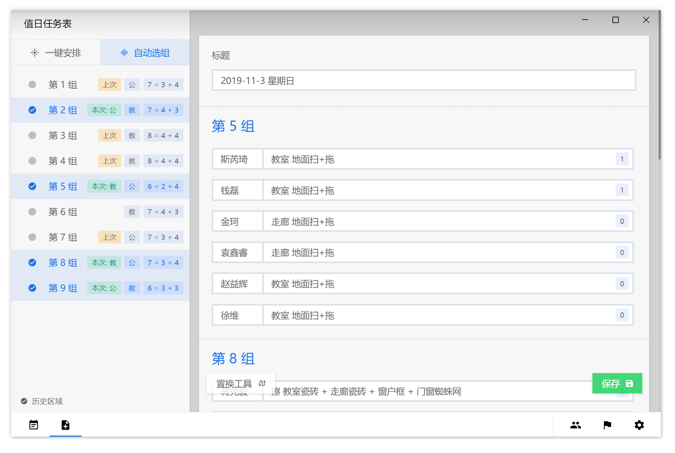Click the 一键安排 tab

click(56, 53)
